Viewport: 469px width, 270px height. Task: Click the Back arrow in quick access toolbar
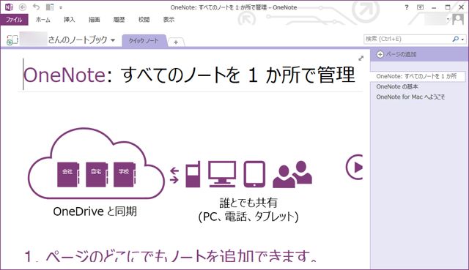click(23, 7)
